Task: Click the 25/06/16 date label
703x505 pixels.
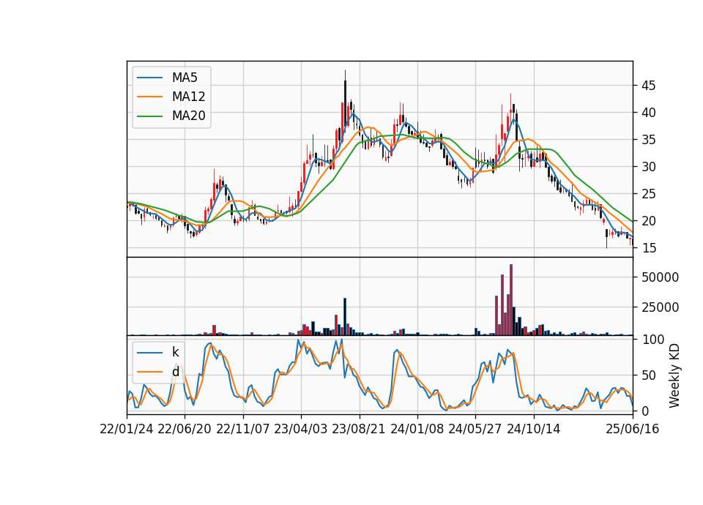Action: [633, 430]
